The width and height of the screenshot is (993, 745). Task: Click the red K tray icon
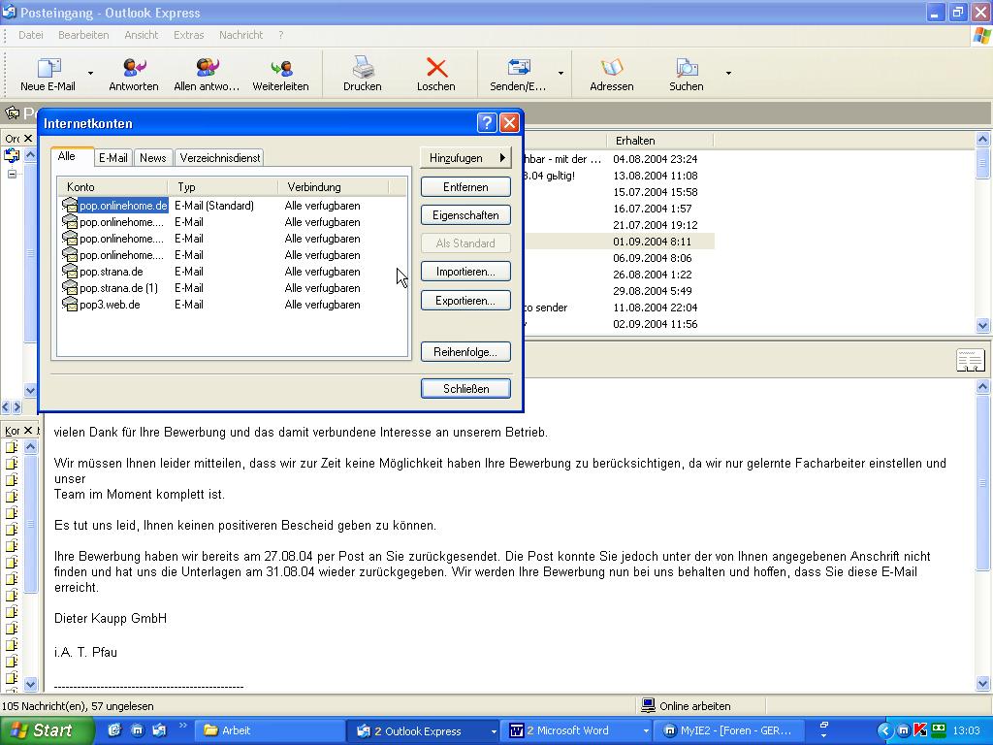pyautogui.click(x=921, y=730)
